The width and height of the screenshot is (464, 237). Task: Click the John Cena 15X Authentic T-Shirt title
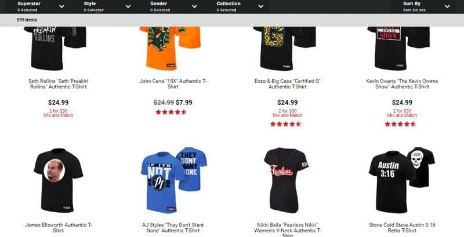173,84
